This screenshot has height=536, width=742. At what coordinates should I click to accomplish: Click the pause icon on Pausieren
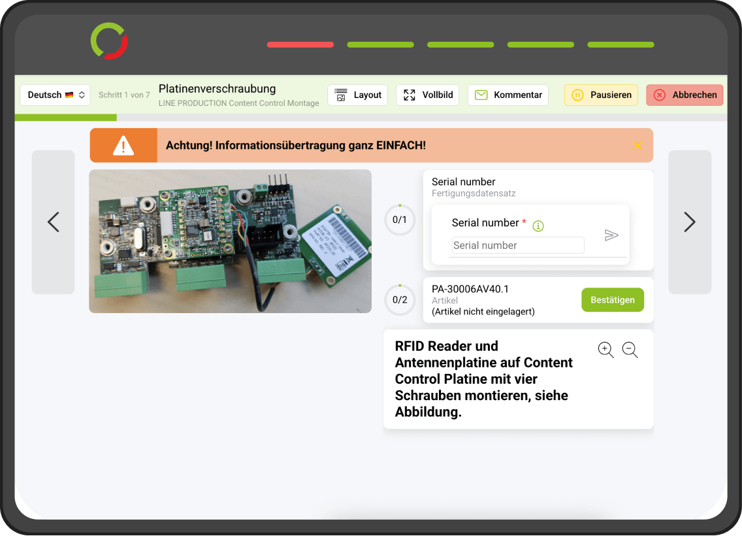578,95
